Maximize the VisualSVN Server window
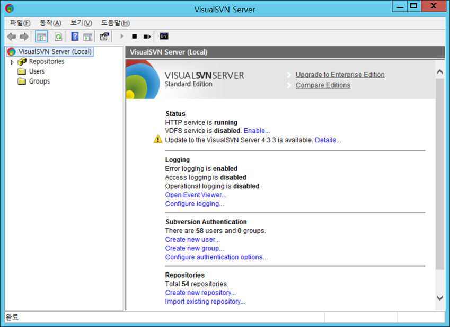Screen dimensions: 450x327 click(x=414, y=6)
